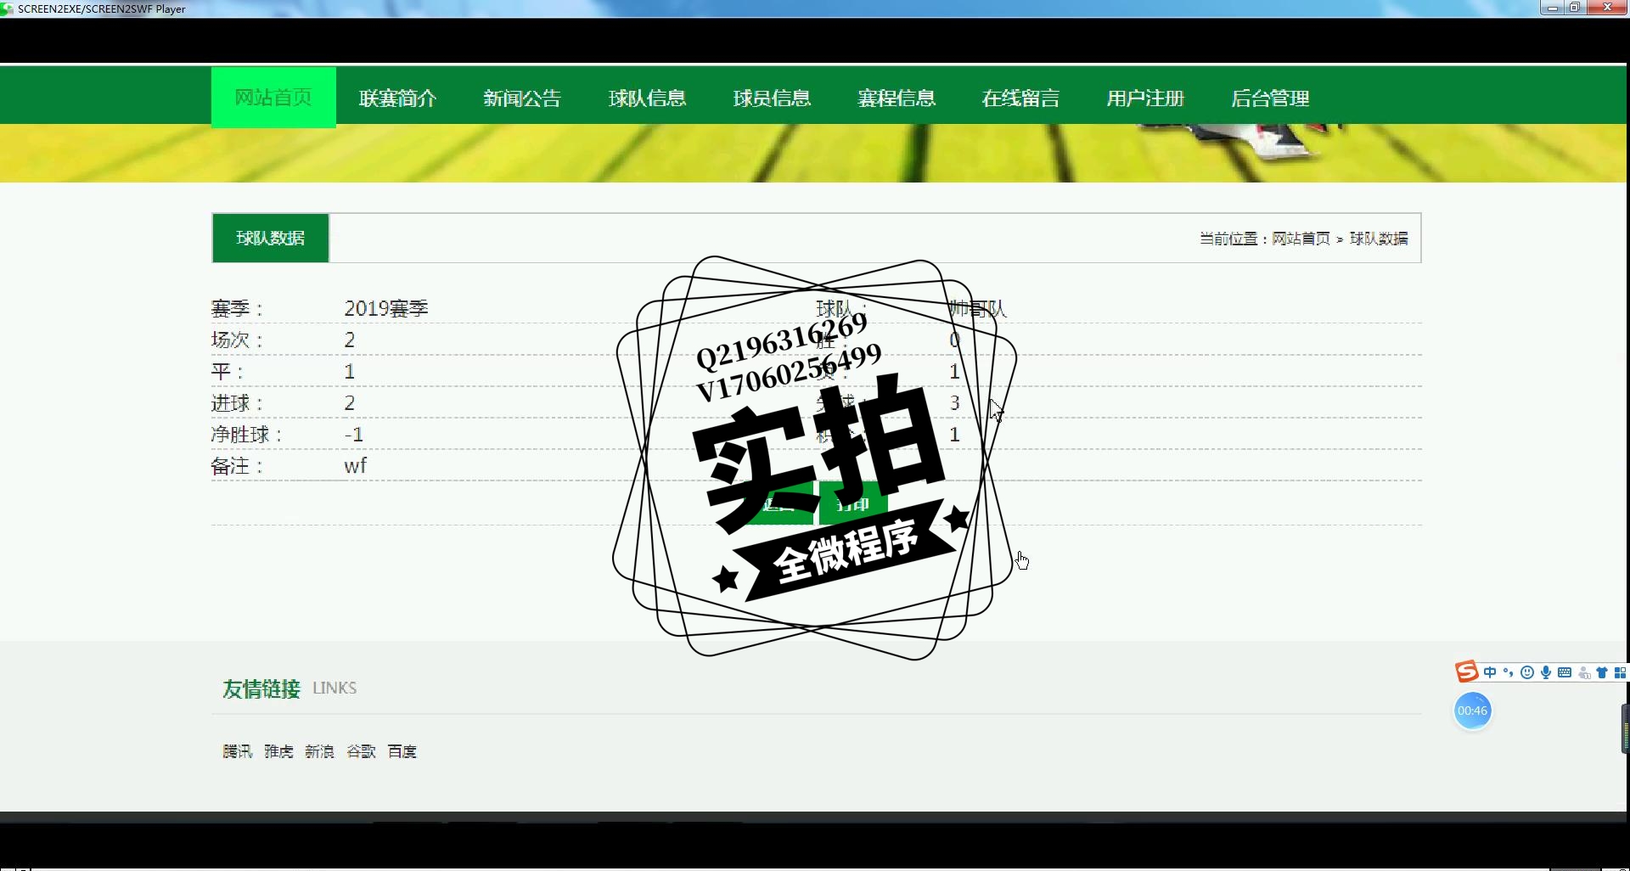Click the 友情链接 heading

[x=261, y=688]
